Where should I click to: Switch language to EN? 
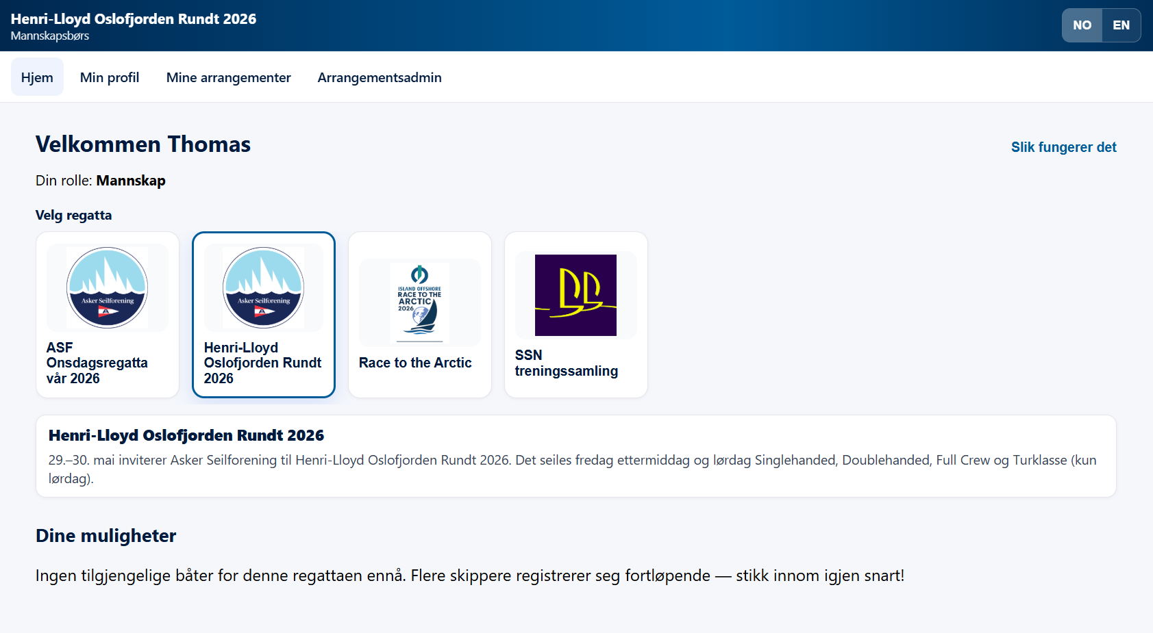(1121, 25)
